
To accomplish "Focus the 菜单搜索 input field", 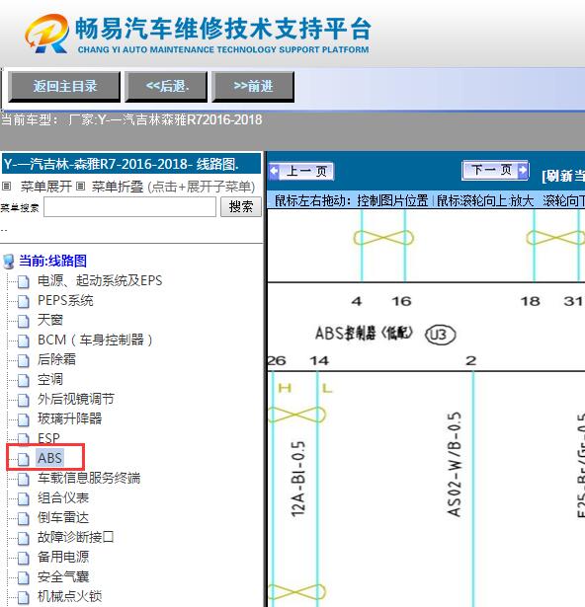I will point(129,206).
